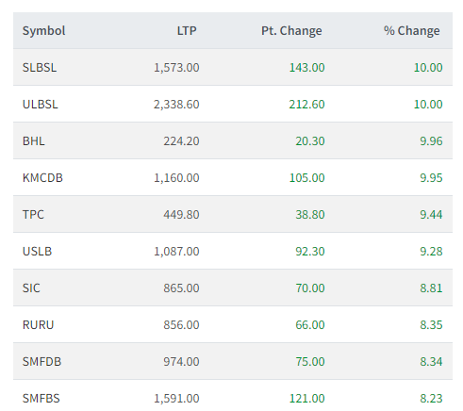Select the TPC symbol
This screenshot has height=411, width=463.
point(33,215)
